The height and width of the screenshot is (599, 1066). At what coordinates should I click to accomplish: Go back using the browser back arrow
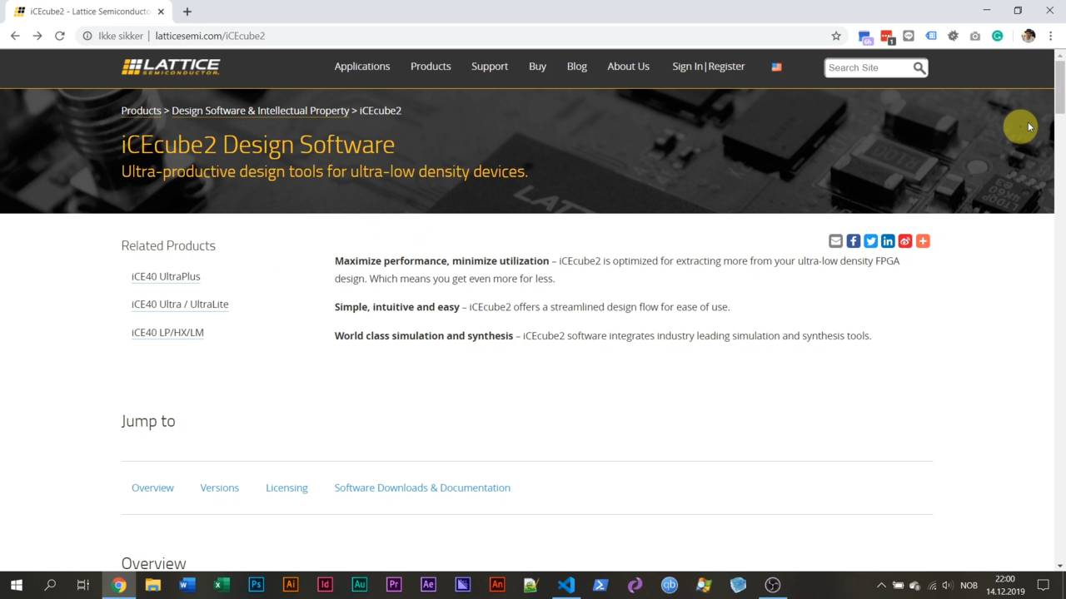(x=15, y=36)
